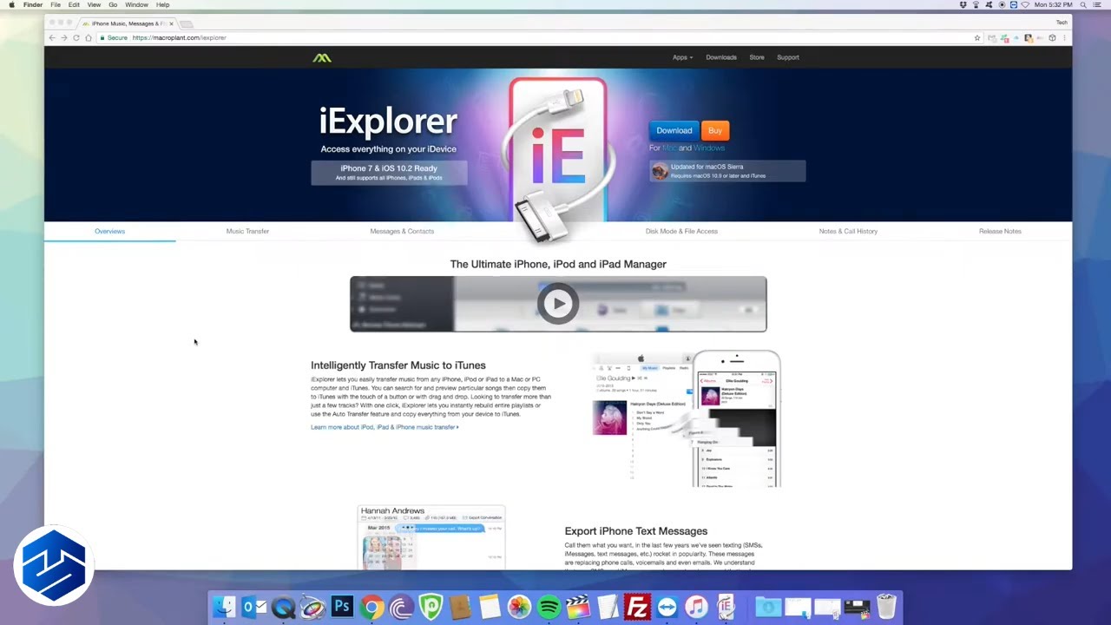Switch to Messages & Contacts tab
Image resolution: width=1111 pixels, height=625 pixels.
pyautogui.click(x=402, y=231)
